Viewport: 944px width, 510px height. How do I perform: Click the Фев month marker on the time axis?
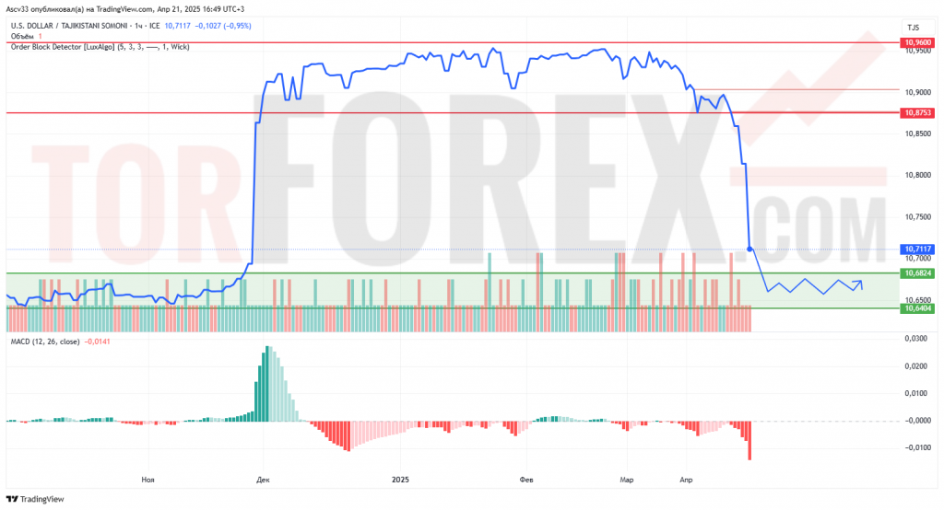click(527, 480)
